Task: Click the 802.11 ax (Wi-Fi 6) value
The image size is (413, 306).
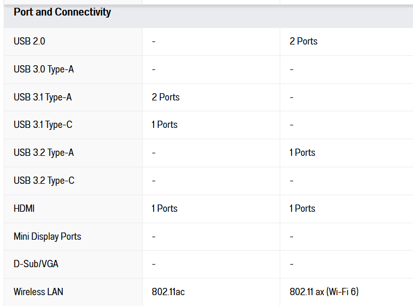Action: [324, 292]
